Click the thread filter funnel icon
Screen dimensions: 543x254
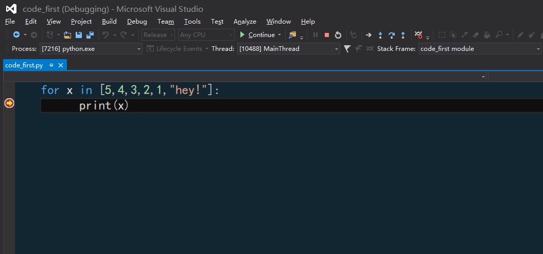347,49
